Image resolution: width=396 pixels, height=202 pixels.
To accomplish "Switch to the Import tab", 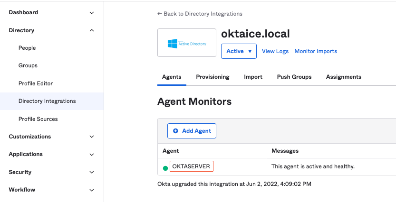I will pyautogui.click(x=253, y=77).
